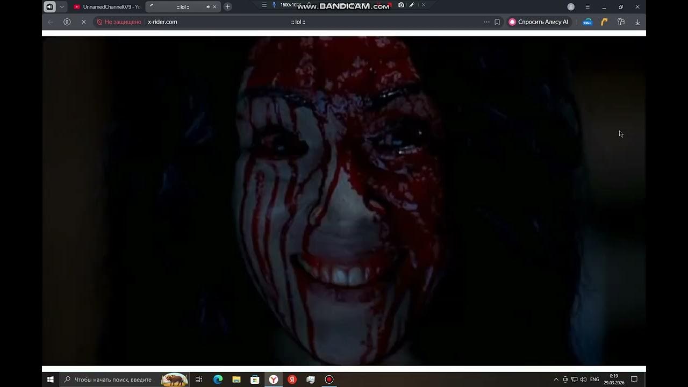
Task: Open a new browser tab
Action: [228, 7]
